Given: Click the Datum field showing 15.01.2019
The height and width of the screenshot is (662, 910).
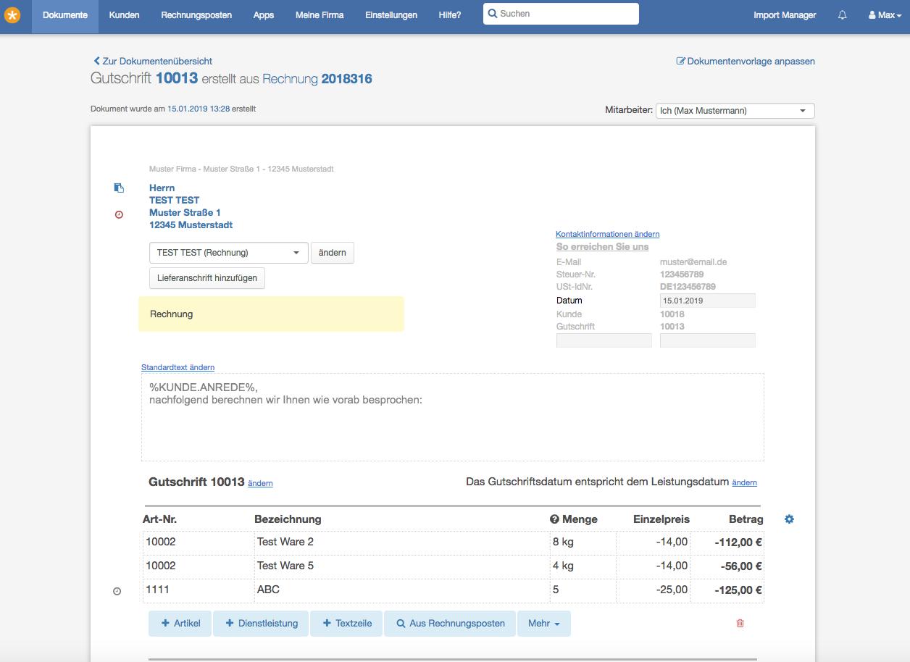Looking at the screenshot, I should point(708,301).
